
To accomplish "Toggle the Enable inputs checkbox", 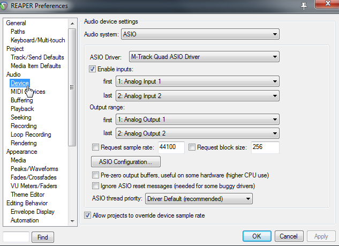I will click(x=93, y=69).
